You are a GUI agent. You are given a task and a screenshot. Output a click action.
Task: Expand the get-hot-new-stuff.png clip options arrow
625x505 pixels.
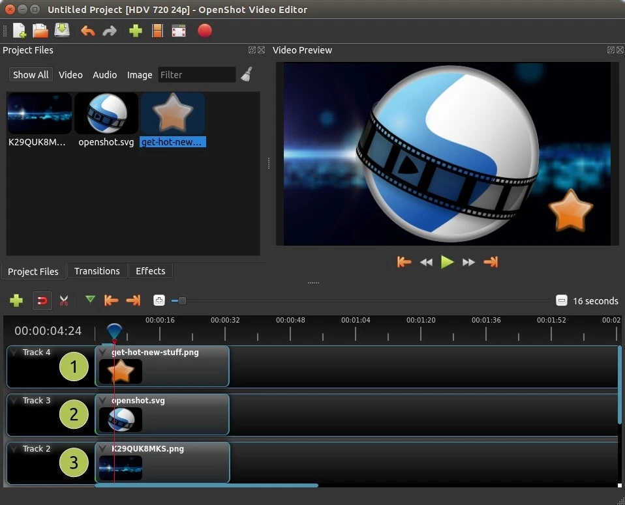click(x=103, y=352)
